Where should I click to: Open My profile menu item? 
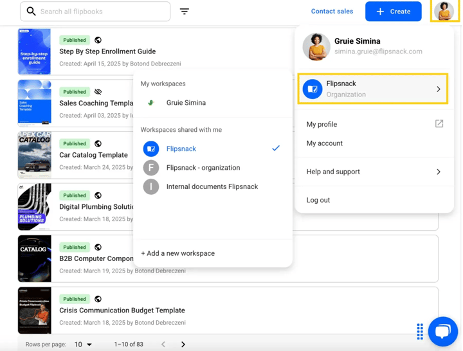pos(374,124)
